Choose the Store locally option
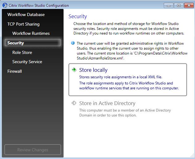 128,79
